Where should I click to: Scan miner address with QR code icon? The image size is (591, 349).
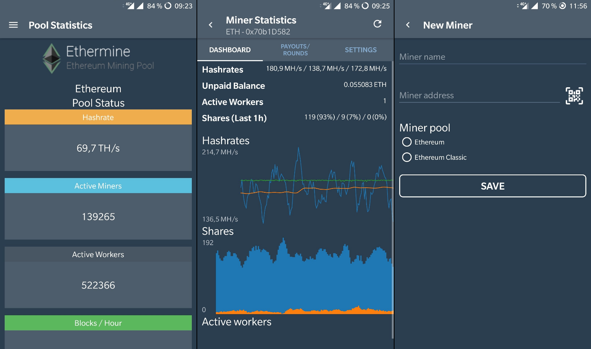pyautogui.click(x=574, y=96)
